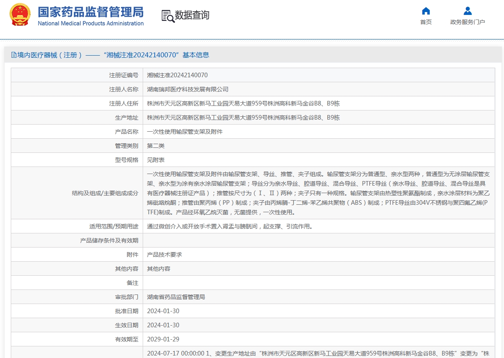Screen dimensions: 504x358
Task: Click the 型号规格 label cell
Action: 77,160
